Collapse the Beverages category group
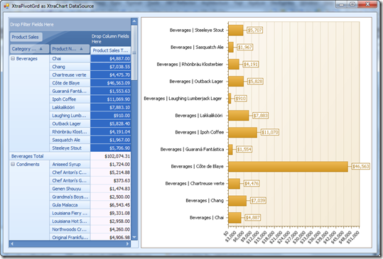Screen dimensions: 383x259 (13, 58)
